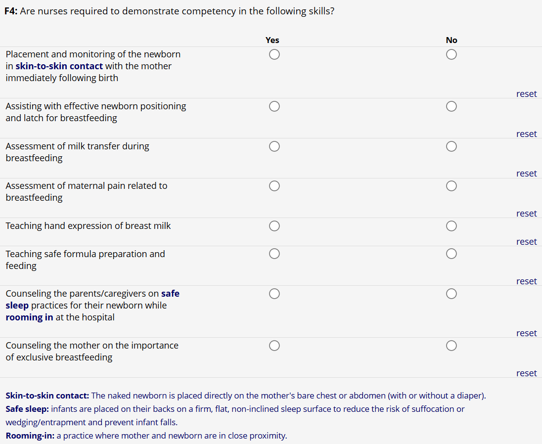Select Yes for skin-to-skin contact placement
The image size is (542, 444).
pos(274,54)
